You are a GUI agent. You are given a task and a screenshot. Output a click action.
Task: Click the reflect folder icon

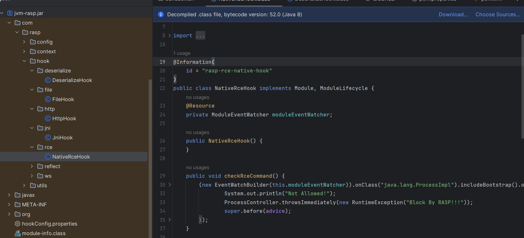[x=40, y=166]
